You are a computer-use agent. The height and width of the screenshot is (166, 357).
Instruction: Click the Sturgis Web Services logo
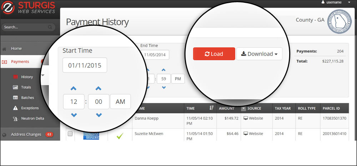point(28,7)
